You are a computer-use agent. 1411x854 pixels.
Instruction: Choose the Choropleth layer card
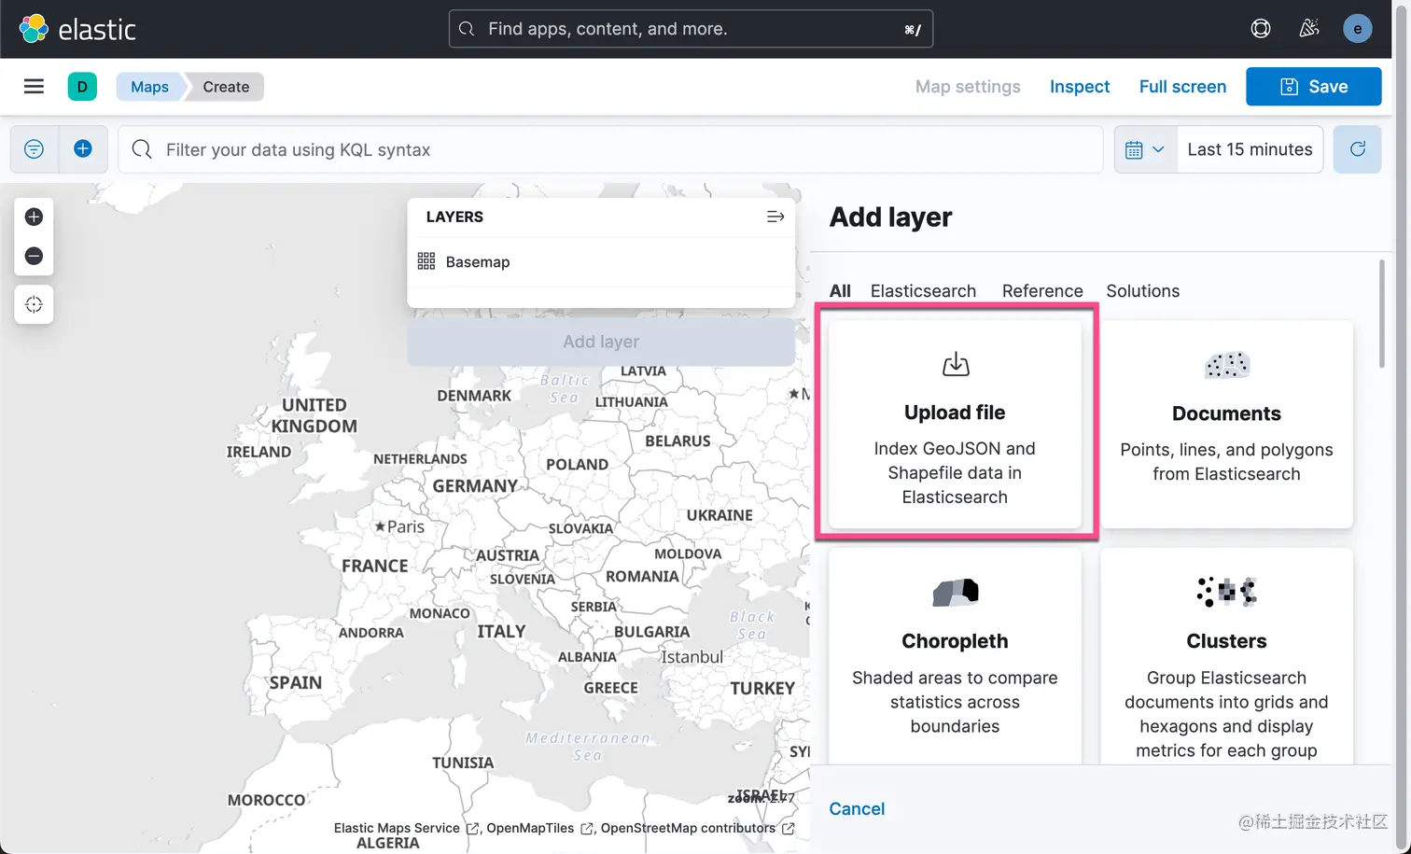[x=955, y=656]
